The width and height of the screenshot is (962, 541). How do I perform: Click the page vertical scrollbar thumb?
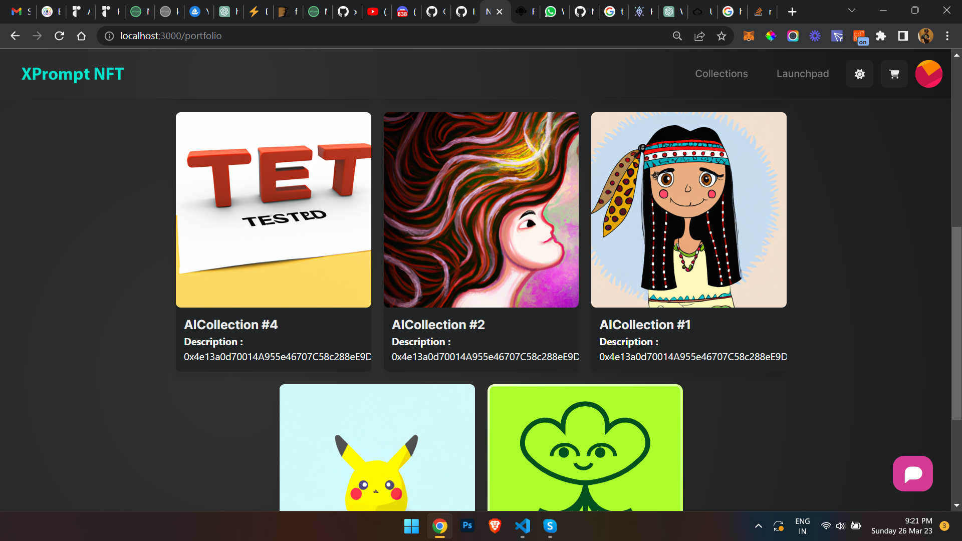tap(956, 323)
